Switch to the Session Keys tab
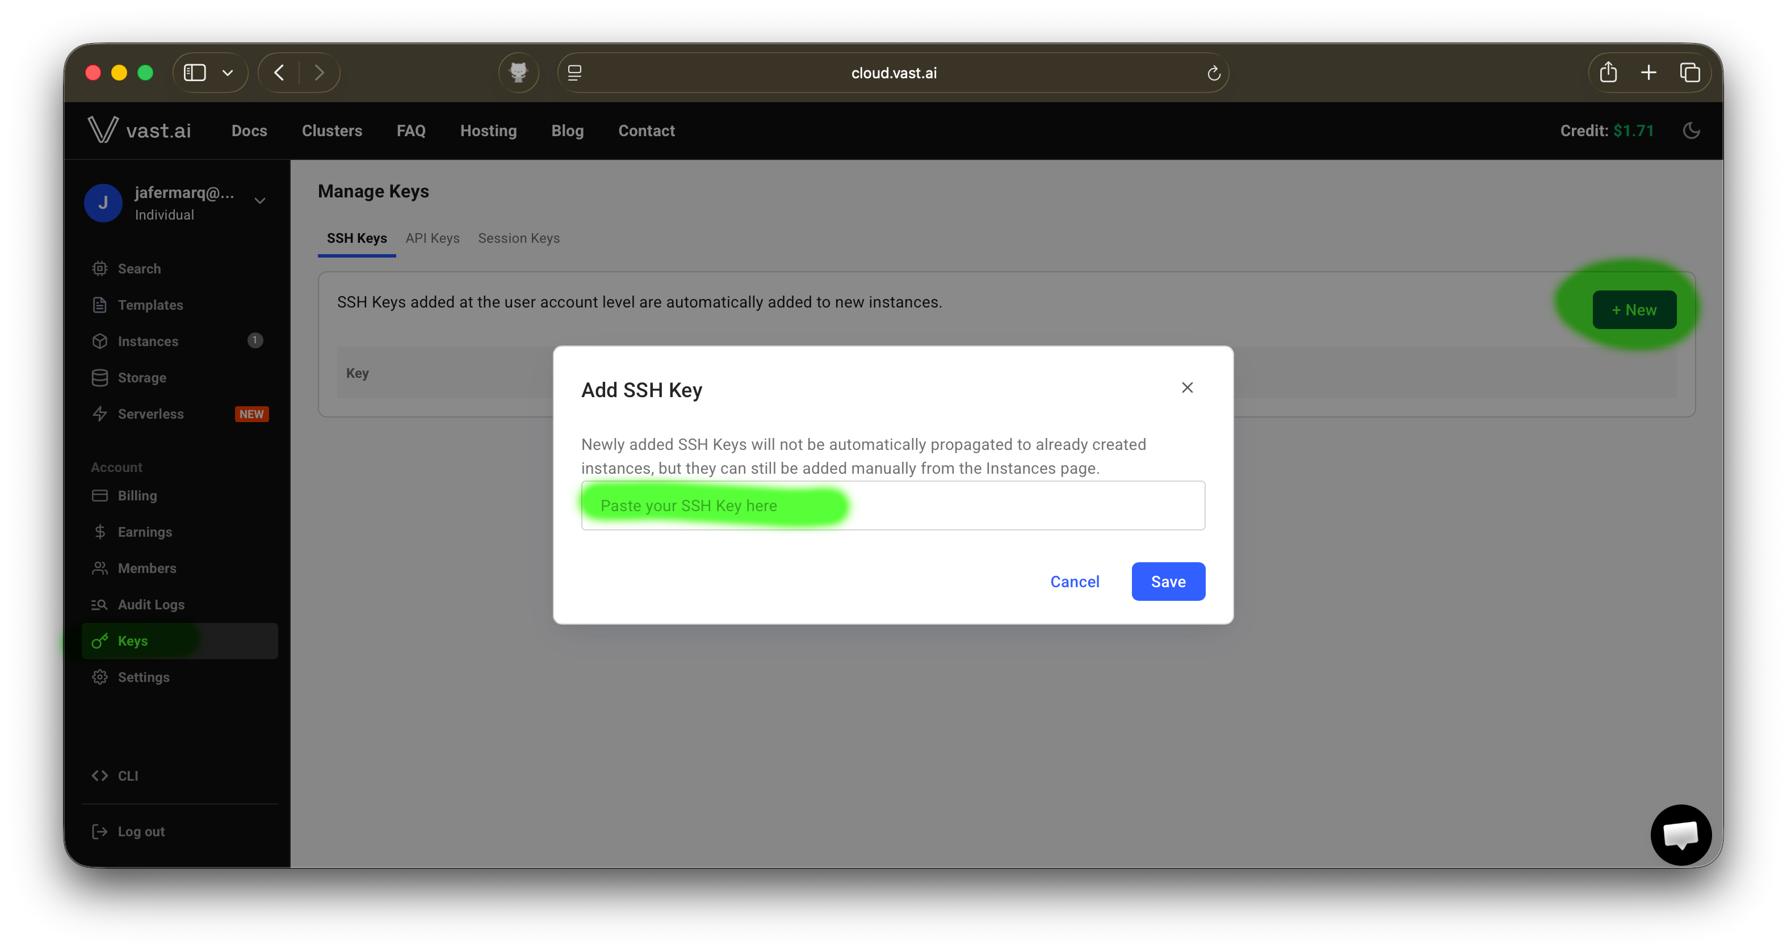 click(518, 238)
